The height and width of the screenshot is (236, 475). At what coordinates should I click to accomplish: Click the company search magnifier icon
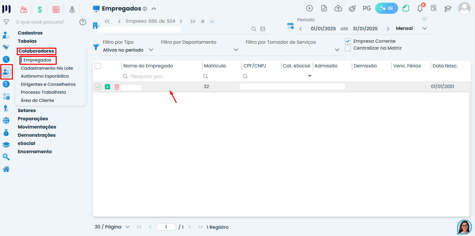(x=254, y=29)
